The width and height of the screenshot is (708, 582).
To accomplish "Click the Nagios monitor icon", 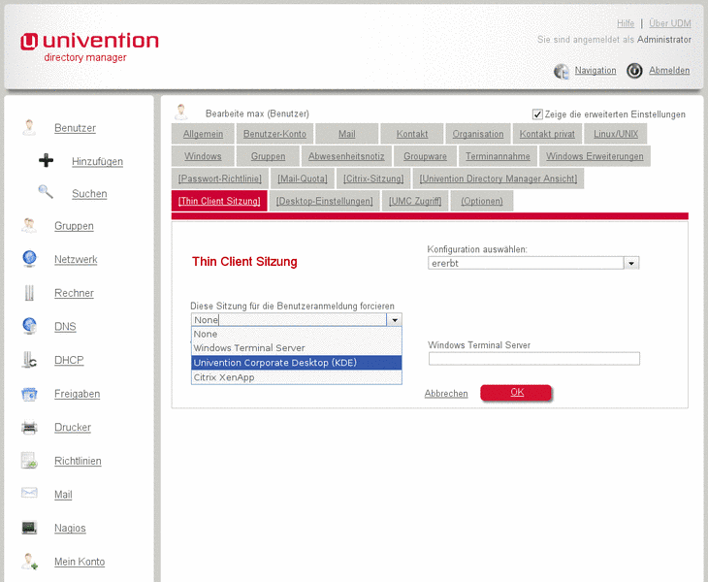I will [30, 528].
